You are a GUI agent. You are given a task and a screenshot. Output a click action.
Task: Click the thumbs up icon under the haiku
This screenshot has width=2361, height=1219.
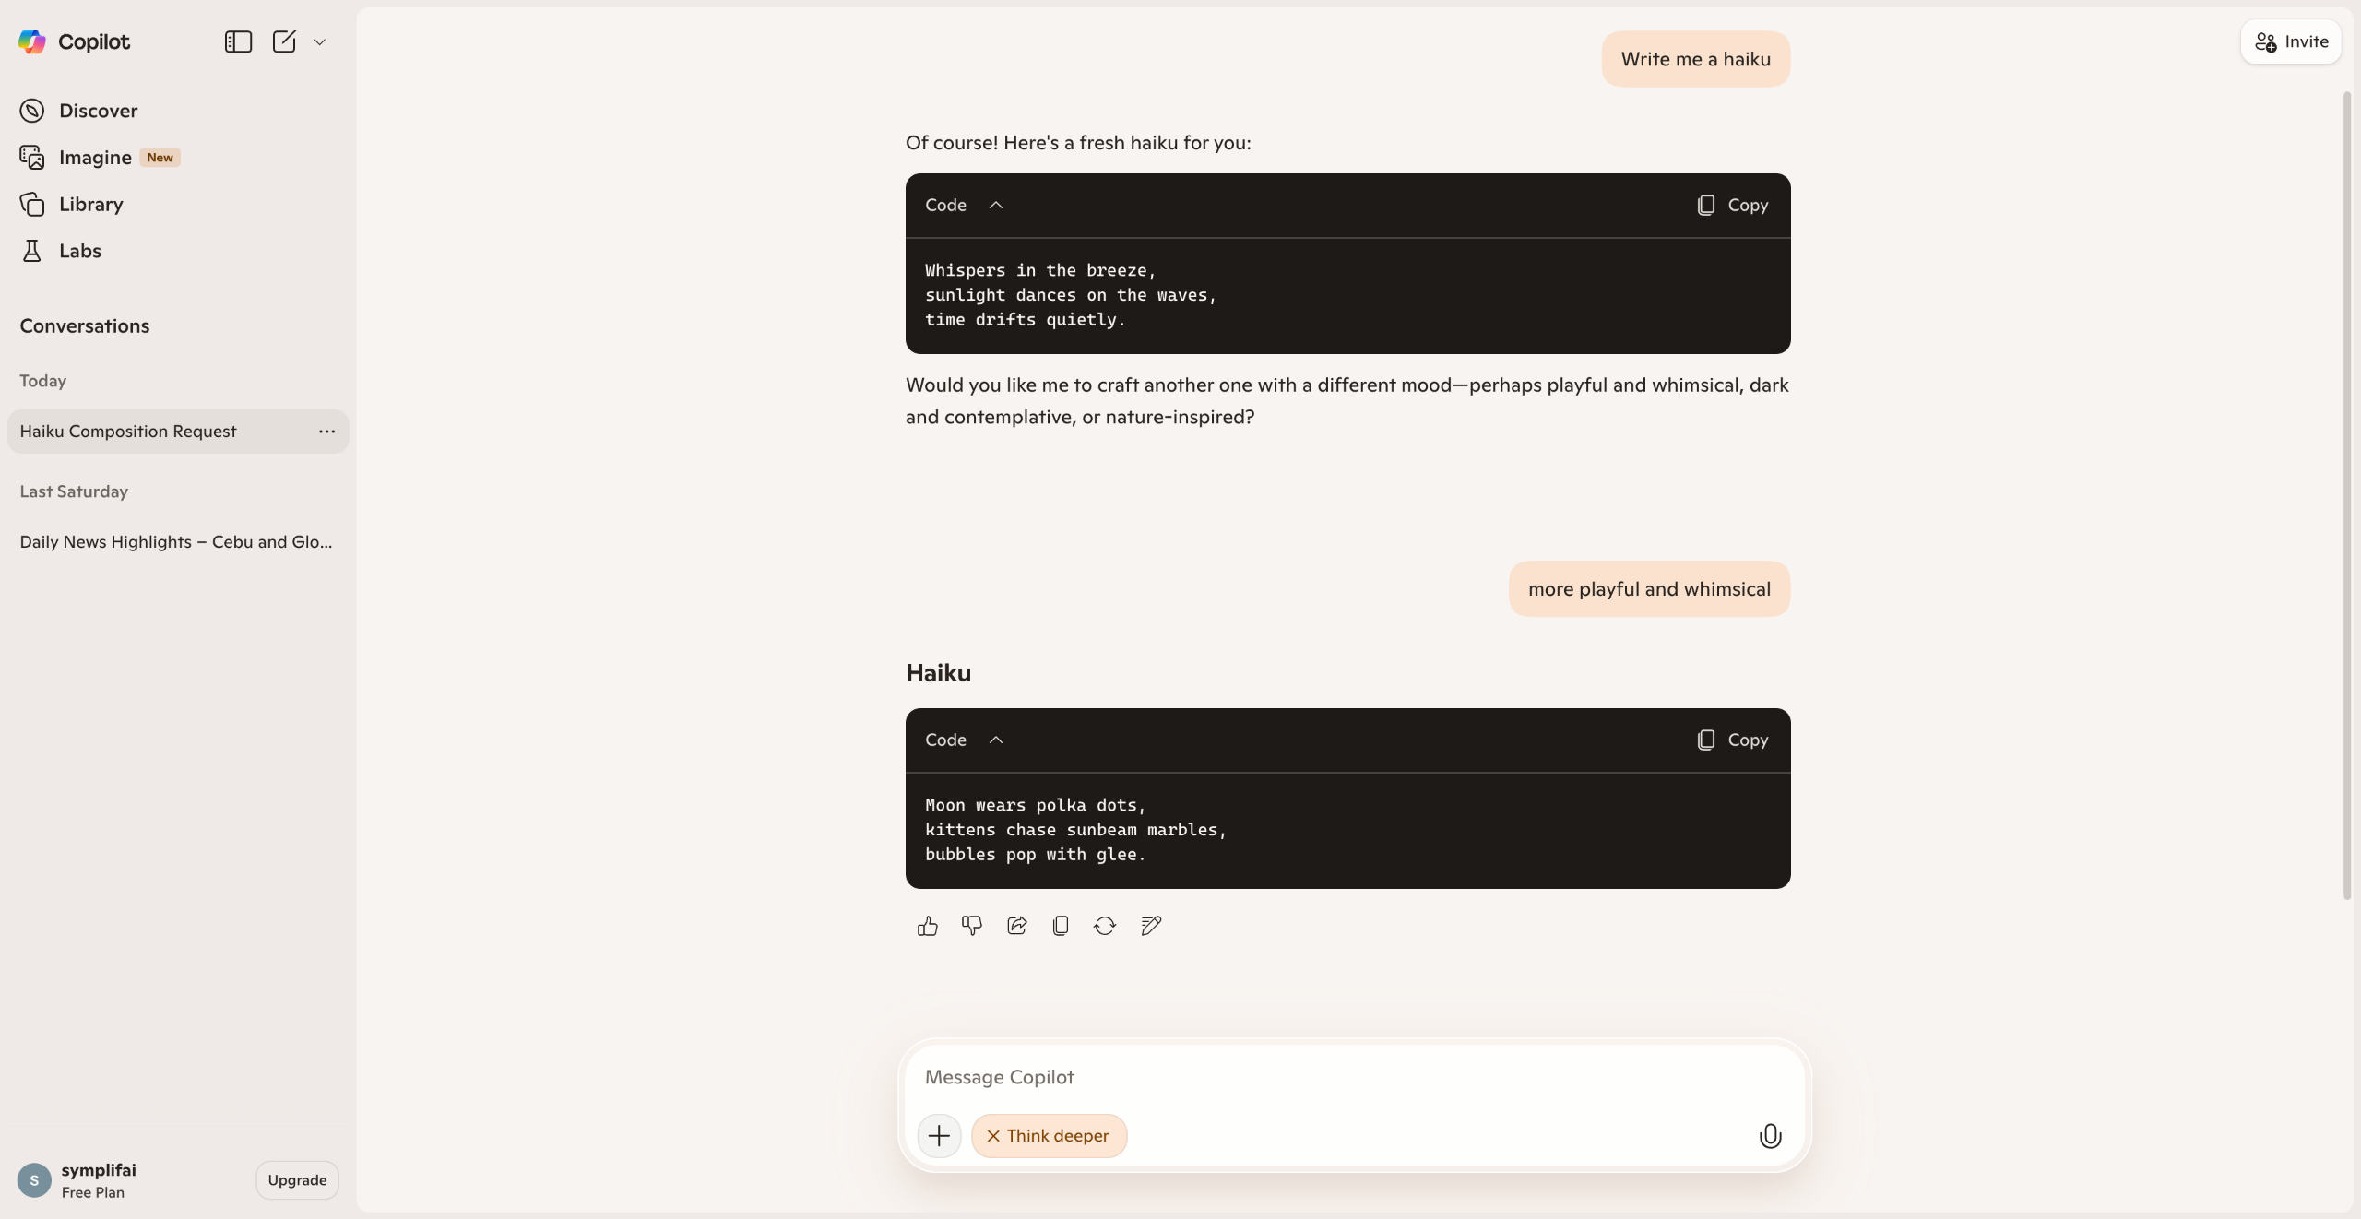[x=927, y=926]
